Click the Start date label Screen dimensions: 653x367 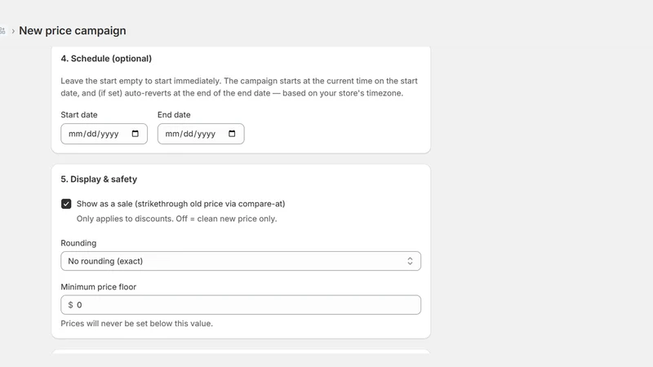[x=79, y=115]
